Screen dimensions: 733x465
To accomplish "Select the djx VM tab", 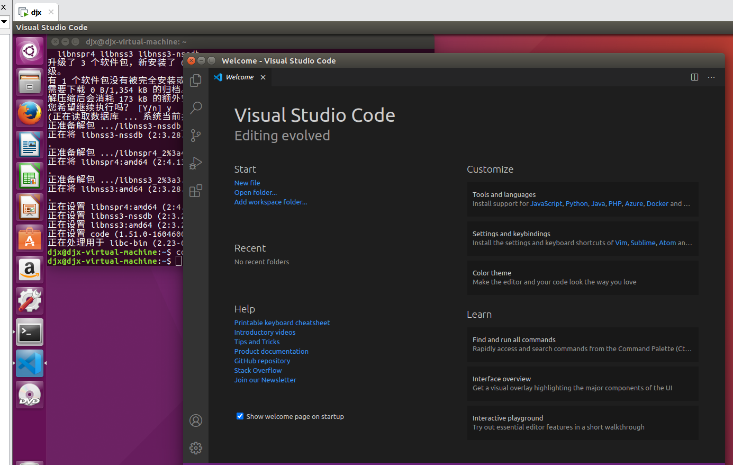I will coord(35,12).
